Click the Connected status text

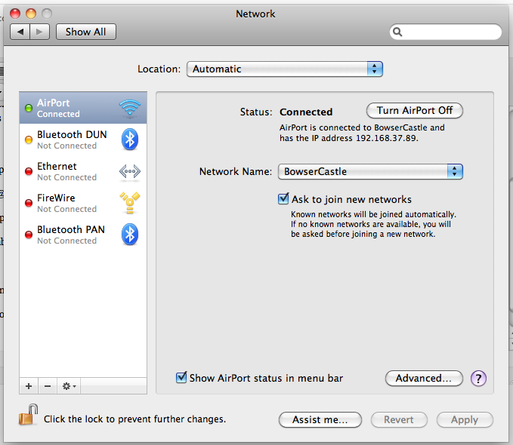pos(306,112)
